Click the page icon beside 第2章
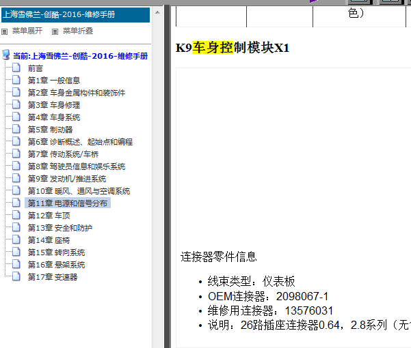The width and height of the screenshot is (411, 348). (16, 91)
